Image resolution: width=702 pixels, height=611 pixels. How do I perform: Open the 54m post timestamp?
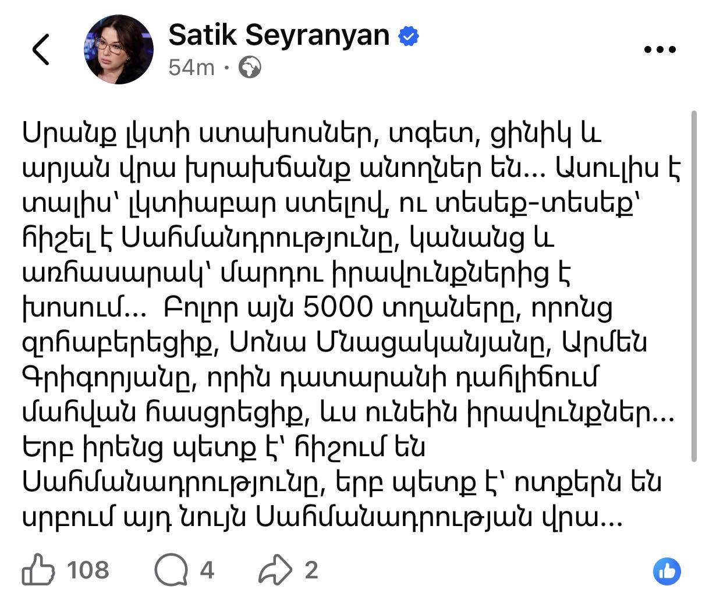pyautogui.click(x=192, y=68)
